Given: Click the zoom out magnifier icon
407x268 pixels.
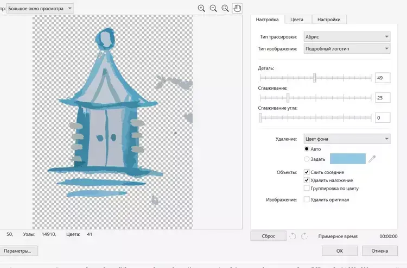Looking at the screenshot, I should (213, 8).
